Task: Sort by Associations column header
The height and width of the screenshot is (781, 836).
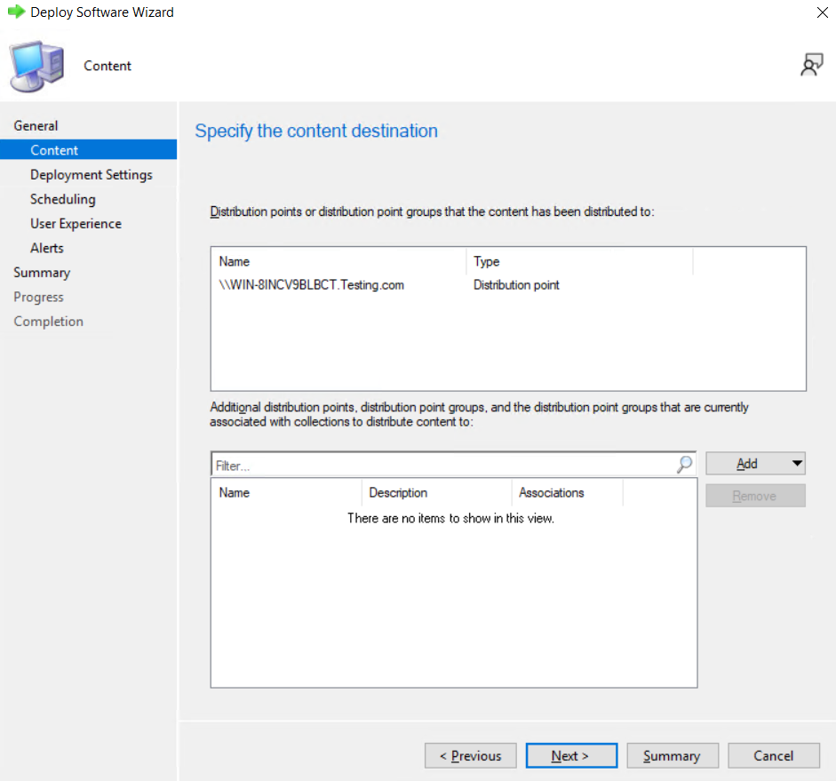Action: point(568,492)
